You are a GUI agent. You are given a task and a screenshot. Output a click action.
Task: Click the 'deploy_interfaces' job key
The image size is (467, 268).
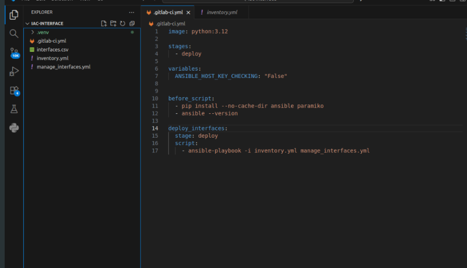point(196,128)
